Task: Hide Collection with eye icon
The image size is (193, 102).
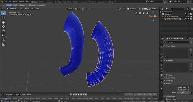Action: click(188, 14)
